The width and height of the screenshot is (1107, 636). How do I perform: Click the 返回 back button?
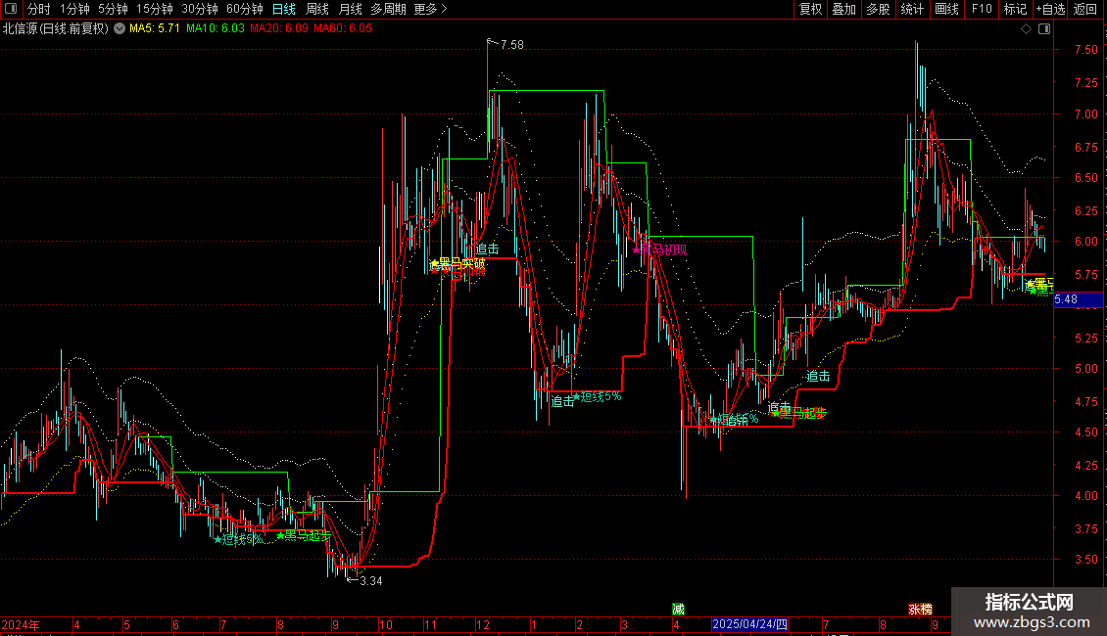pos(1085,9)
